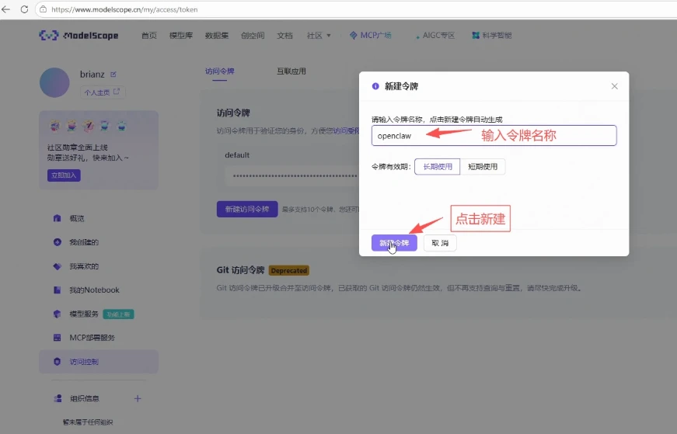Click the brianz profile avatar
Viewport: 677px width, 434px height.
54,82
